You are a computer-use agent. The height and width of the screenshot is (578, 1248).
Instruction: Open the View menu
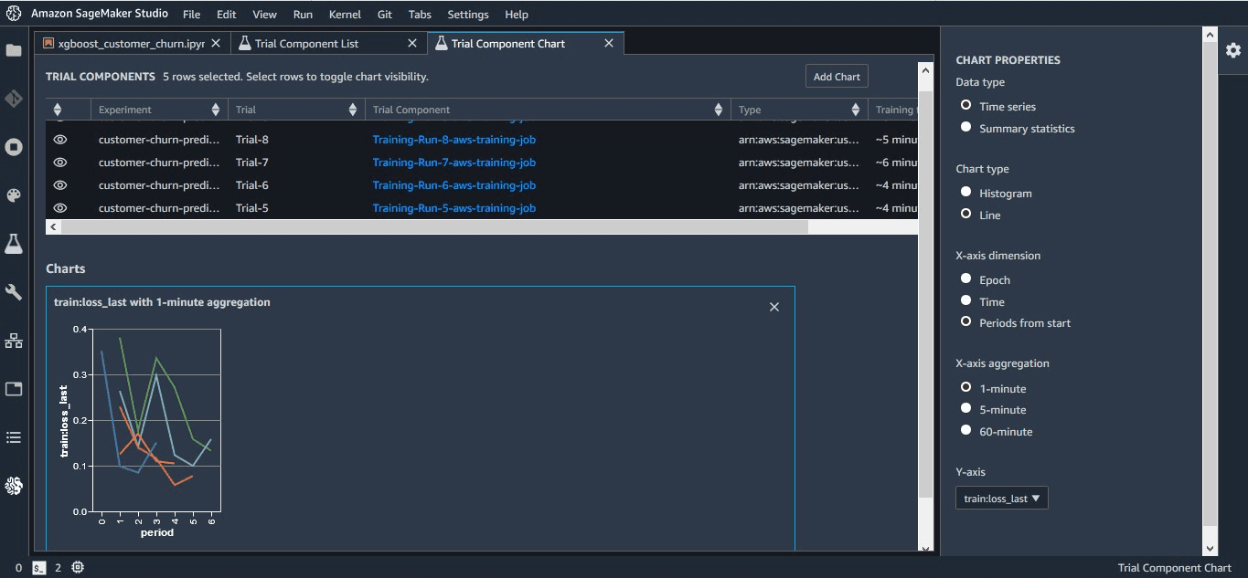click(264, 15)
